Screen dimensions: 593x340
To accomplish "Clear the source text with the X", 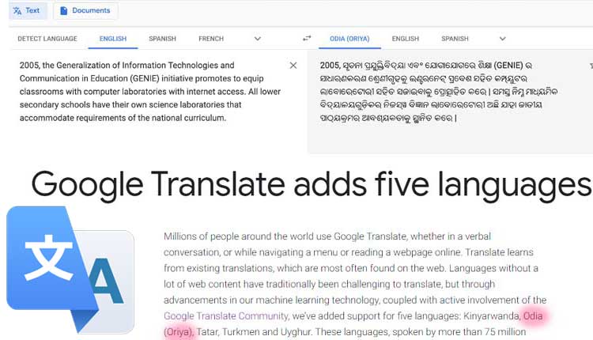I will 293,66.
